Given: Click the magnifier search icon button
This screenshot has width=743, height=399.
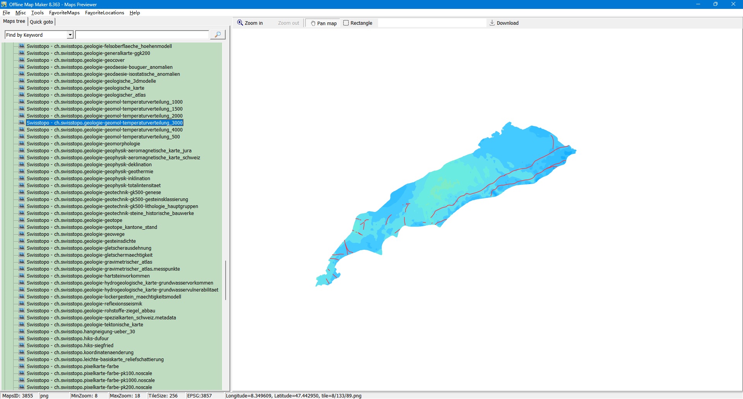Looking at the screenshot, I should [217, 35].
